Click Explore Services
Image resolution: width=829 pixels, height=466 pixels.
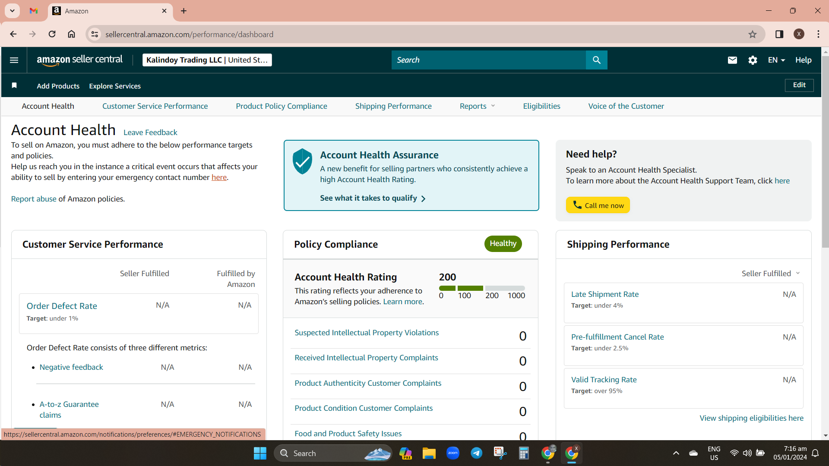(115, 86)
